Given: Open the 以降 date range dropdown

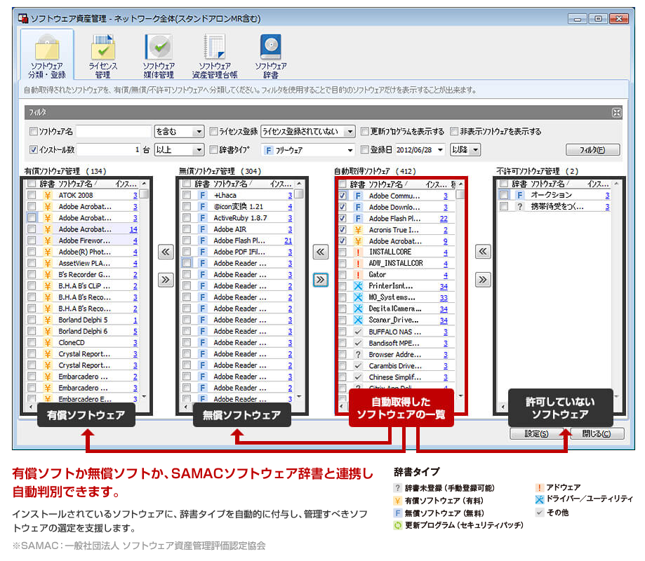Looking at the screenshot, I should (x=465, y=149).
